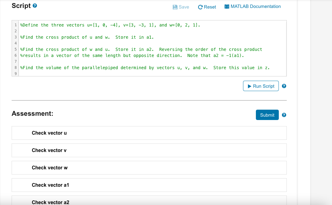Open MATLAB Documentation
332x205 pixels.
[253, 6]
